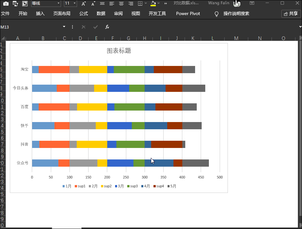Open the ribbon display options icon
The width and height of the screenshot is (302, 229).
[252, 3]
